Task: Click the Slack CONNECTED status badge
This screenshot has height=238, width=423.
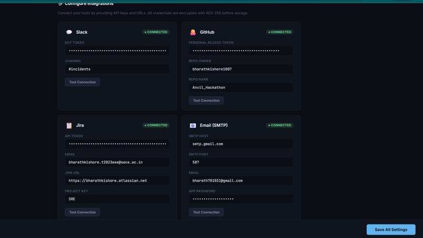Action: click(156, 32)
